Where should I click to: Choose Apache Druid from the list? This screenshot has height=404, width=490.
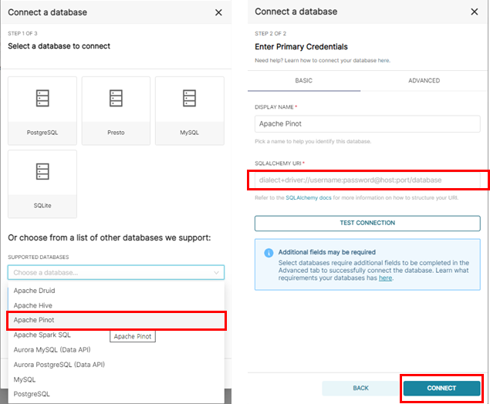coord(116,291)
